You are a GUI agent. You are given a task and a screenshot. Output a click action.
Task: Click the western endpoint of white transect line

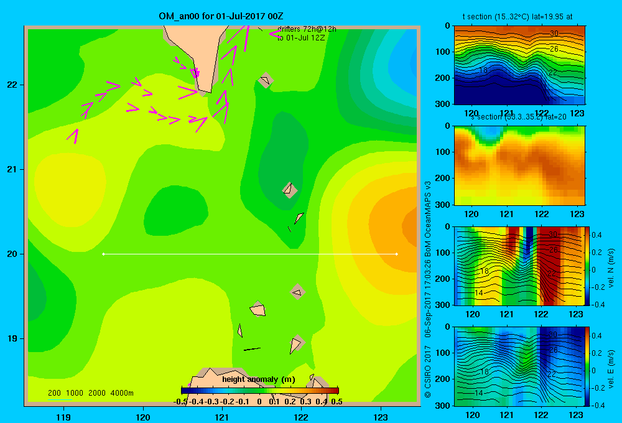tap(103, 254)
